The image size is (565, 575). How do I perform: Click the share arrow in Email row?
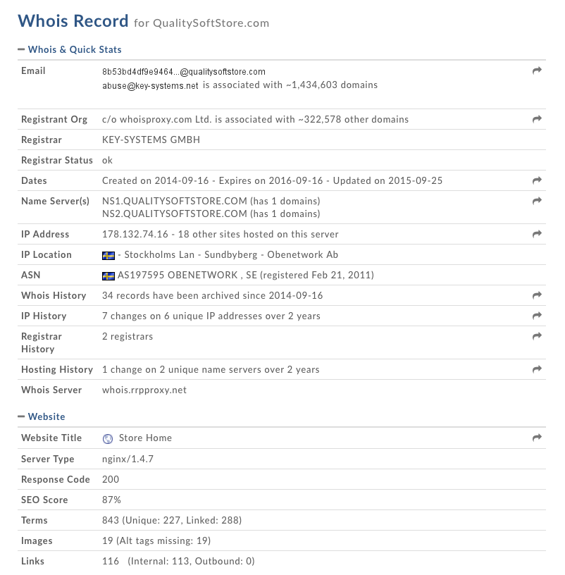coord(537,71)
